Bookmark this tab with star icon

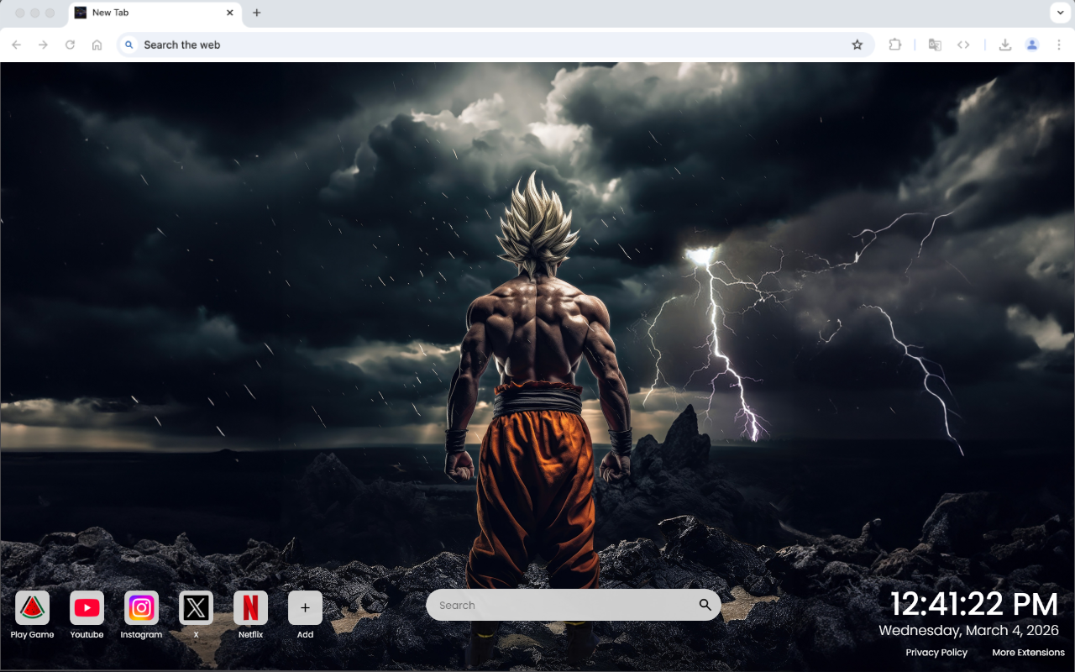[857, 45]
